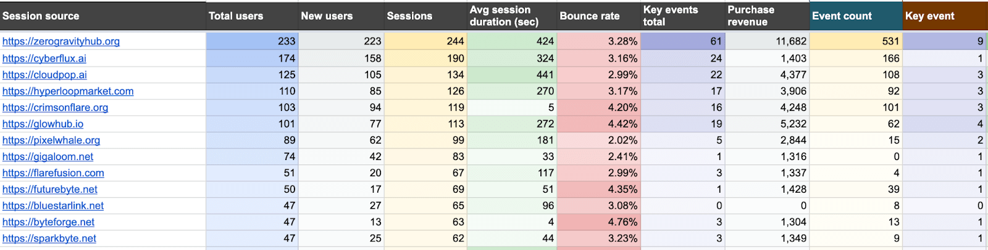Open the byteforge.net link
Viewport: 988px width, 250px height.
pos(48,222)
